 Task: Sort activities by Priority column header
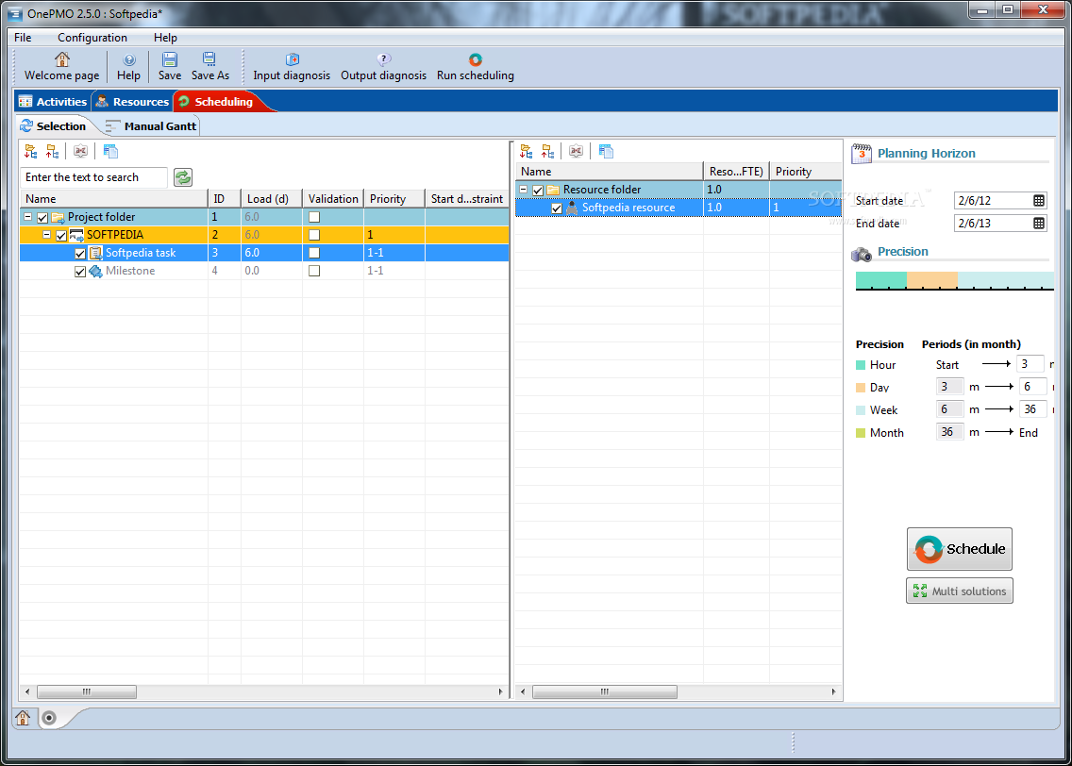click(394, 199)
